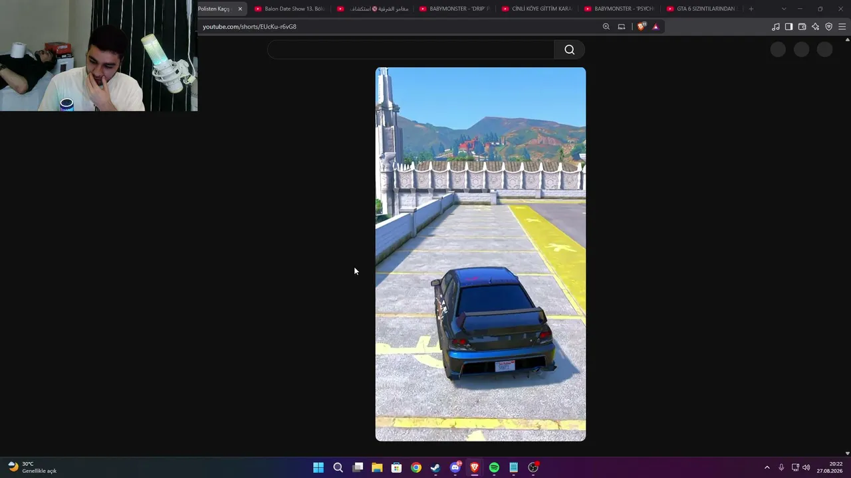Switch to 'GTA 6 SIZINTILARINDAN' tab
Screen dimensions: 851x478
pyautogui.click(x=702, y=9)
